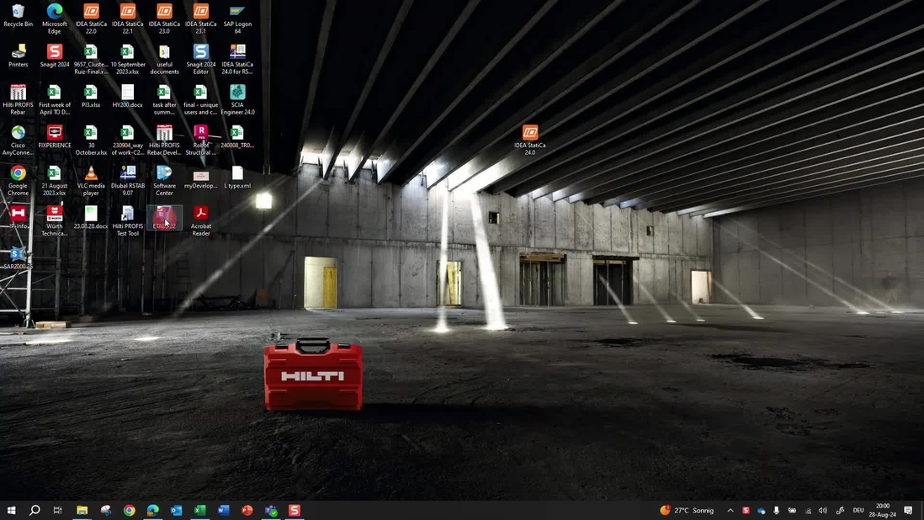The image size is (924, 520).
Task: Select the 23.08.28.docx document
Action: coord(91,218)
